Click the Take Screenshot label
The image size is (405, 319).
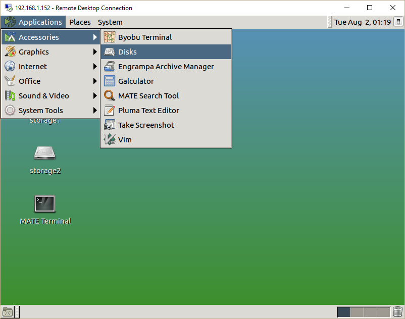point(146,125)
